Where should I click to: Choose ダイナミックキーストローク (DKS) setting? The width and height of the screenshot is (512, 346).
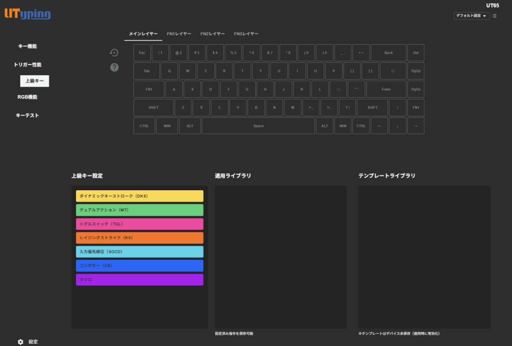[140, 196]
